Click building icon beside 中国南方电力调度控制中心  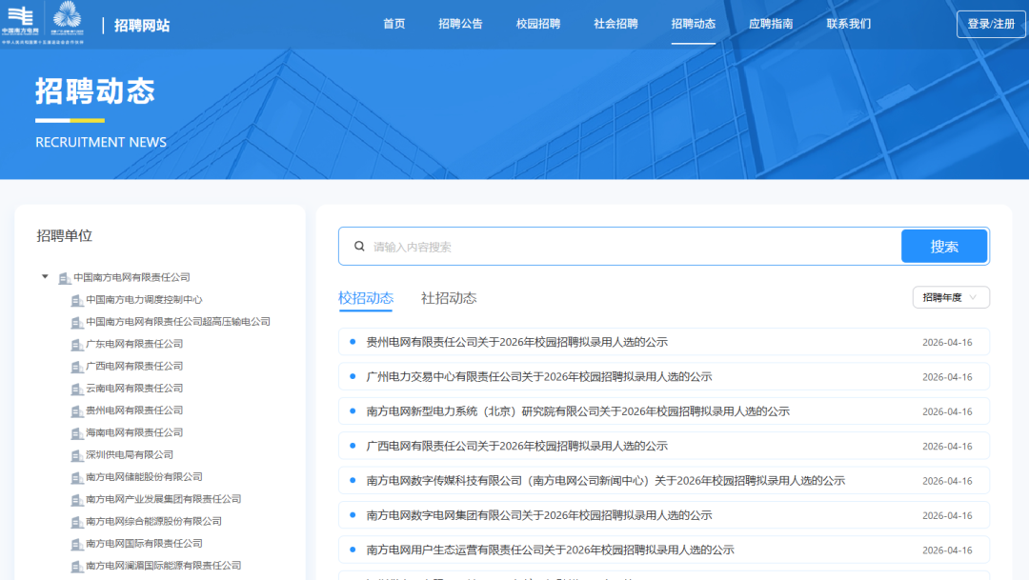pos(77,301)
